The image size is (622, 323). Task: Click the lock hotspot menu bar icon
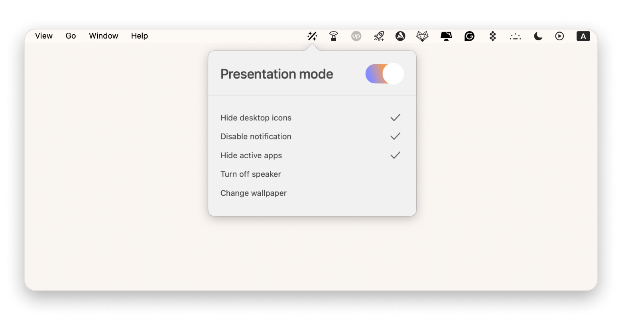[x=334, y=36]
